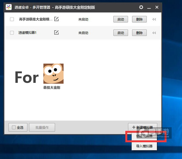Click the 逍遥安卓 app logo in title bar
This screenshot has width=182, height=159.
pyautogui.click(x=9, y=7)
